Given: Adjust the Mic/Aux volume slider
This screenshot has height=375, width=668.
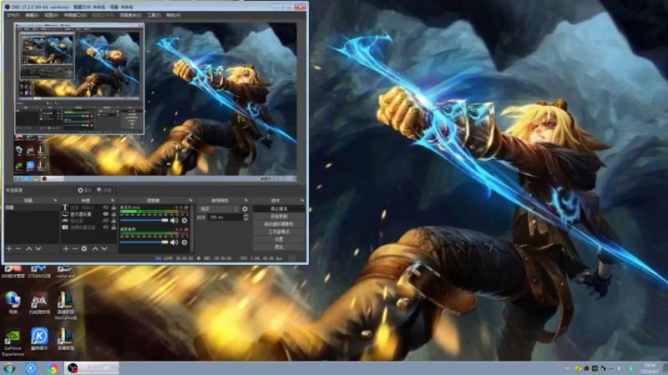Looking at the screenshot, I should (x=144, y=221).
